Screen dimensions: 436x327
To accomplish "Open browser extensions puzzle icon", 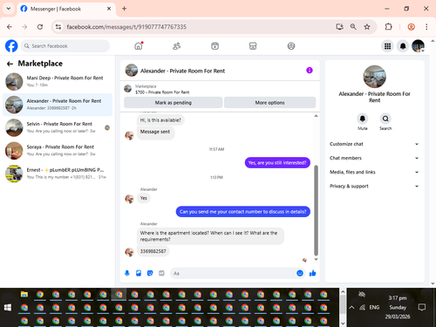I will [x=388, y=27].
